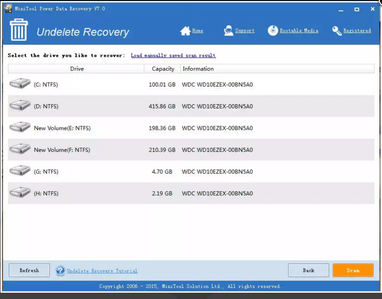
Task: Click WDC info text in C: row
Action: click(217, 84)
